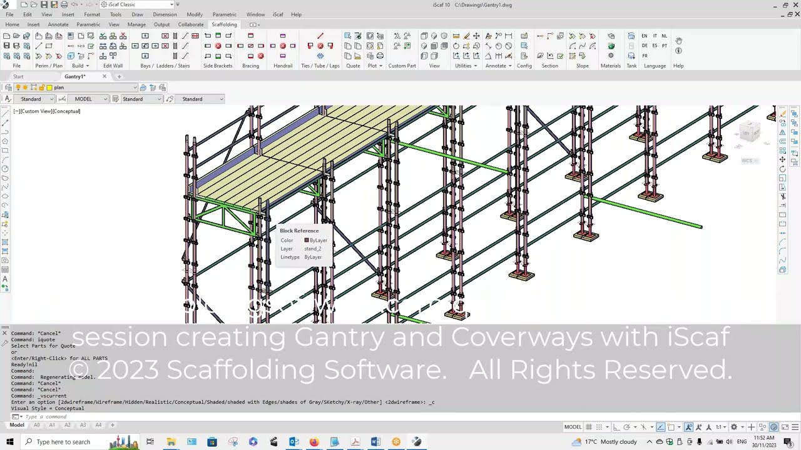This screenshot has height=450, width=801.
Task: Set language to PT
Action: [x=665, y=46]
